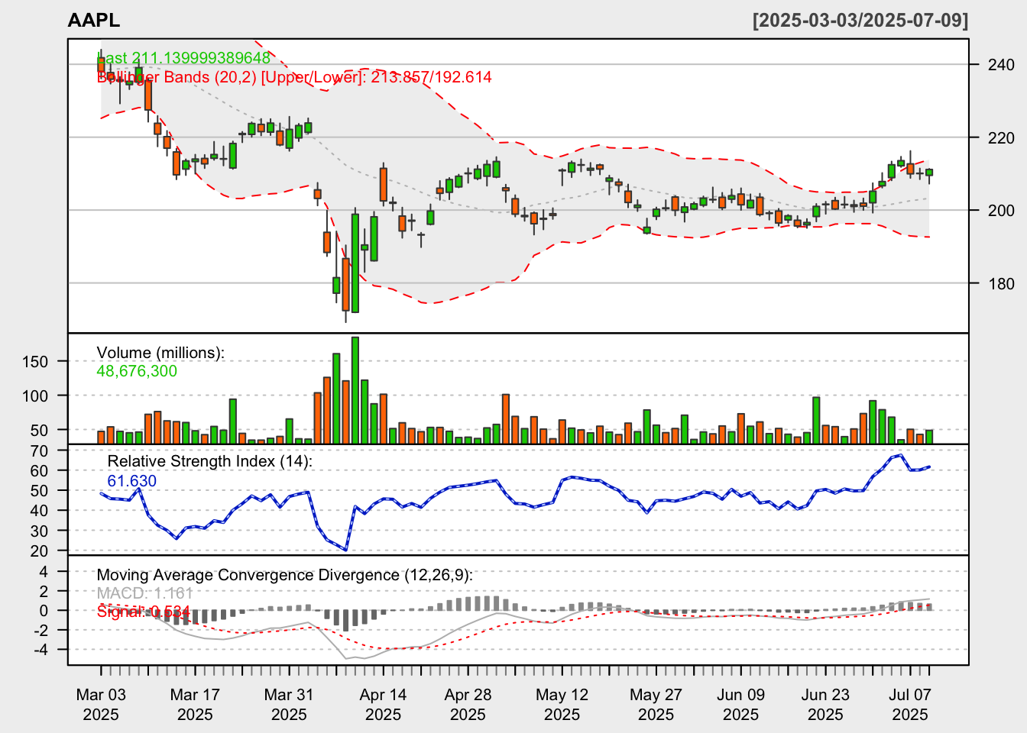Viewport: 1027px width, 733px height.
Task: Click the 180 price axis label
Action: tap(1001, 284)
